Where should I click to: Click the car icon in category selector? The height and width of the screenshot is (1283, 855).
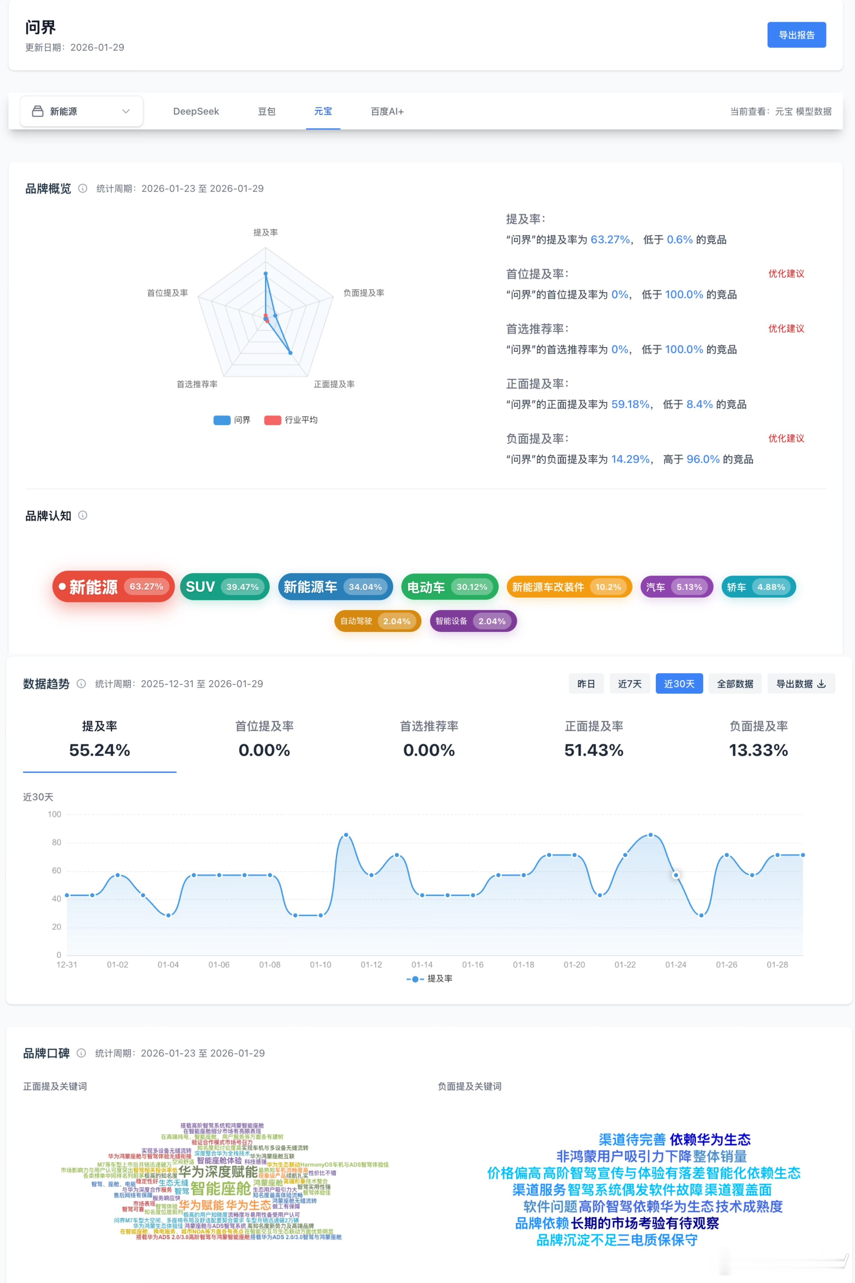[38, 111]
